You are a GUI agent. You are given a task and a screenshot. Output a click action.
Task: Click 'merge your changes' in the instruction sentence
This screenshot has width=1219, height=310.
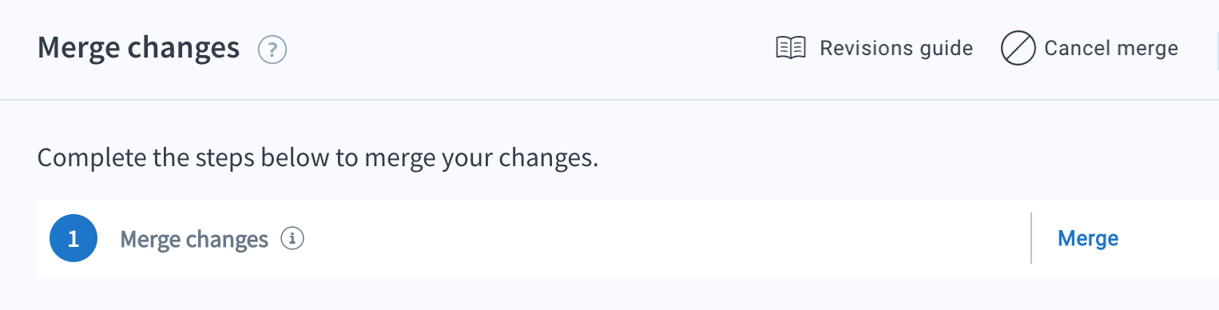pyautogui.click(x=481, y=158)
